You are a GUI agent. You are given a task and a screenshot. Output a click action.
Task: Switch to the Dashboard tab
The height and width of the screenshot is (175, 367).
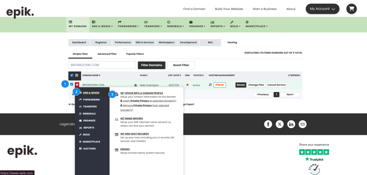pyautogui.click(x=79, y=43)
